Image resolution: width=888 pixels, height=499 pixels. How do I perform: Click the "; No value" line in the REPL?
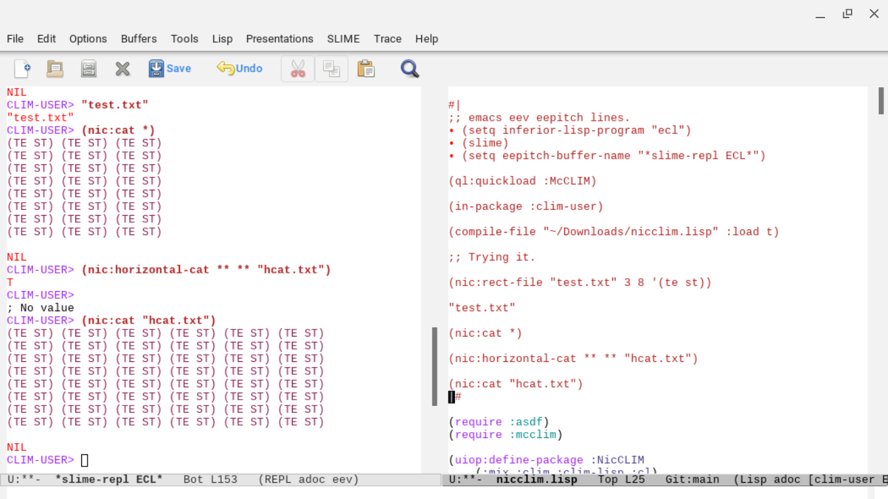tap(40, 308)
